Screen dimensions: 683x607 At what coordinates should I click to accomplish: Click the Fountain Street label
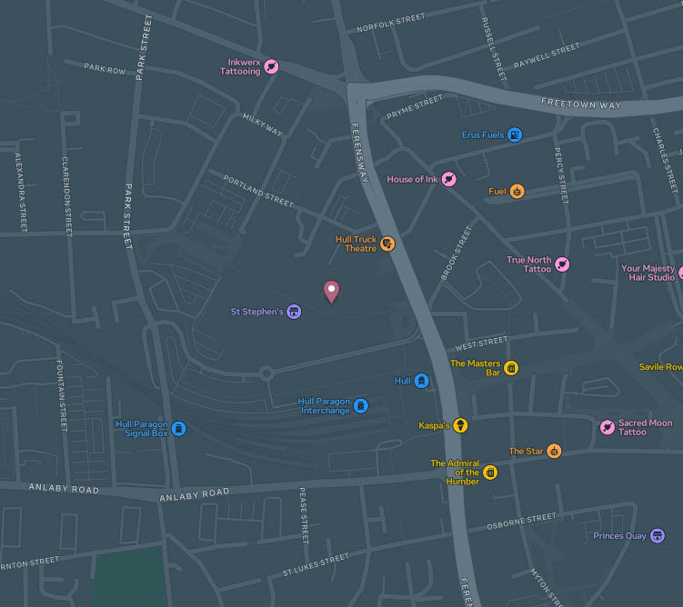tap(62, 395)
